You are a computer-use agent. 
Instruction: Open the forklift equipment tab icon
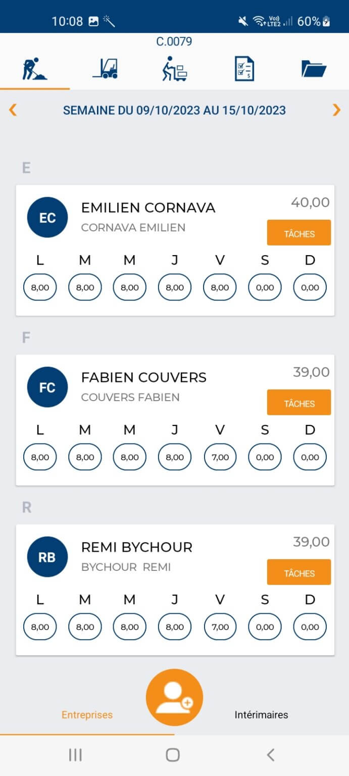[x=105, y=69]
